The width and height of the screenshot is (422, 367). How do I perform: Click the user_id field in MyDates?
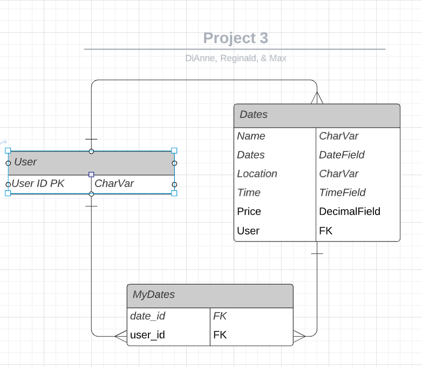(x=168, y=335)
